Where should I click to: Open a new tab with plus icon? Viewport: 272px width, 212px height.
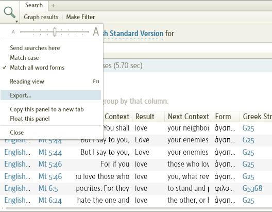53,6
